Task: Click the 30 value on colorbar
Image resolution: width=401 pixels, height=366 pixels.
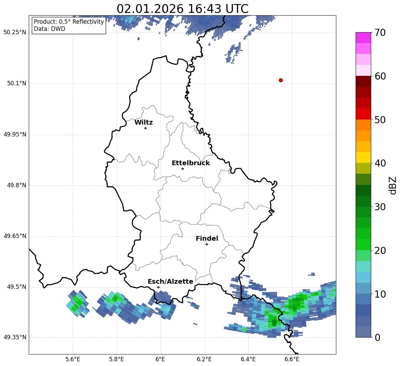Action: [x=380, y=207]
